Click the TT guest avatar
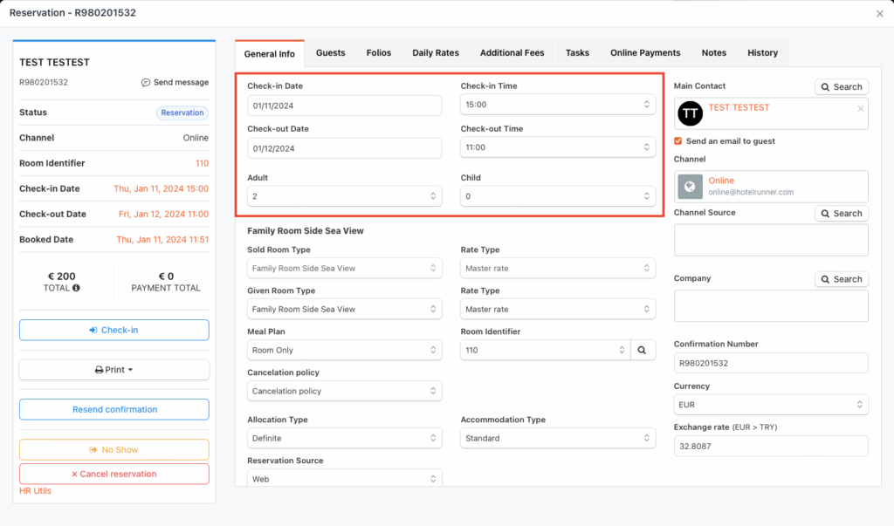This screenshot has height=526, width=894. [691, 113]
